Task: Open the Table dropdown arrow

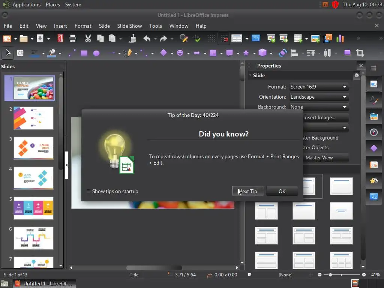Action: click(x=306, y=39)
